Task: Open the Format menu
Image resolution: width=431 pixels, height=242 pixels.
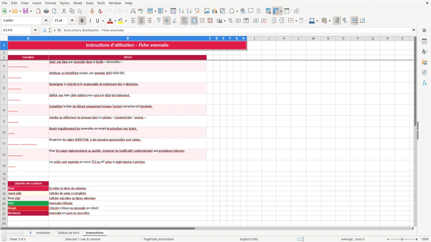Action: tap(51, 3)
